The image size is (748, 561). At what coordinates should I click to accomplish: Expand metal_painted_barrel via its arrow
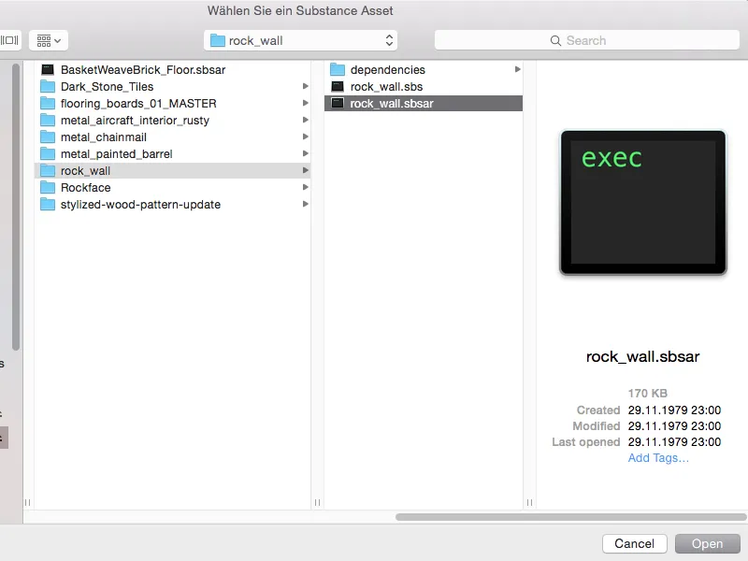point(306,153)
